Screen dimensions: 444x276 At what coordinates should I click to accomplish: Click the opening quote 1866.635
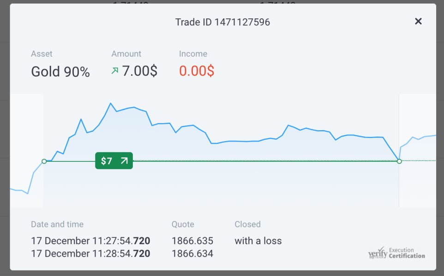192,241
